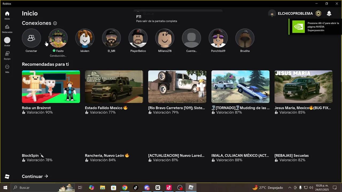The height and width of the screenshot is (192, 342).
Task: Click Fasito's friend avatar
Action: (58, 38)
